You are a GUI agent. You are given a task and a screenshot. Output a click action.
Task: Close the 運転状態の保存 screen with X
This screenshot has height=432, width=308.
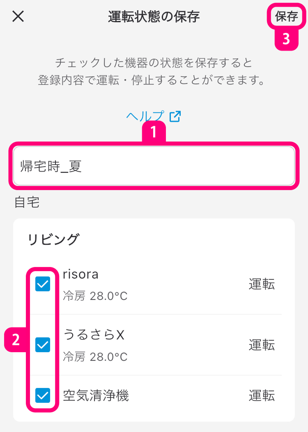(18, 16)
